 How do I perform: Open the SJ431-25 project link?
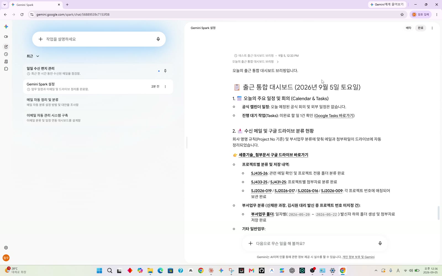[278, 182]
